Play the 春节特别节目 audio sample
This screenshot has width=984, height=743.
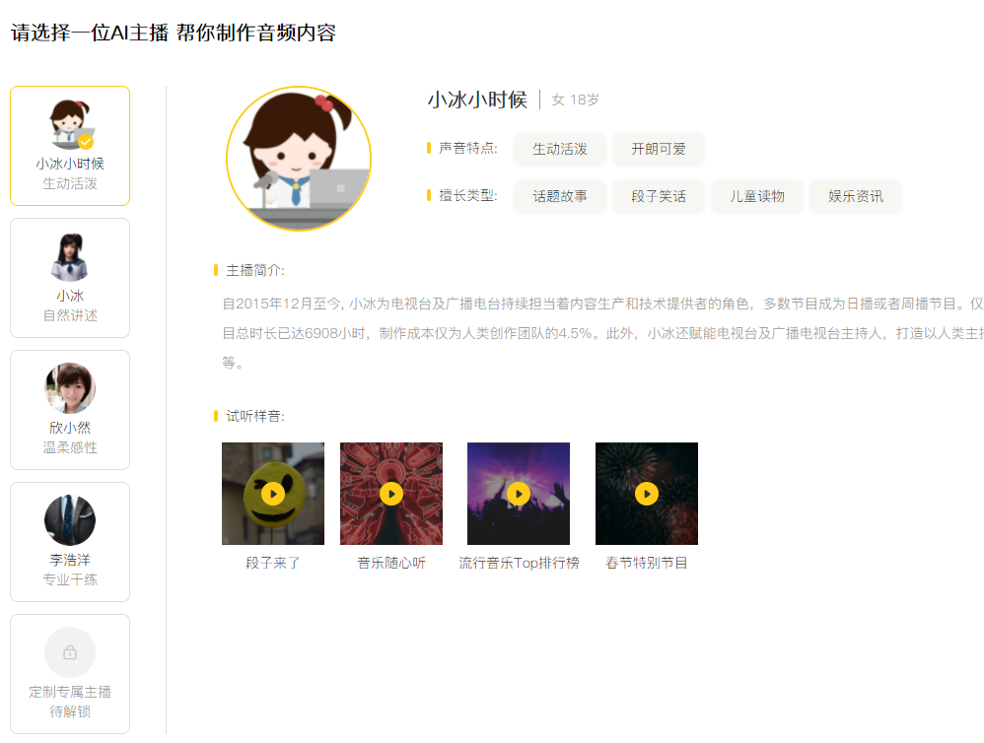[647, 494]
